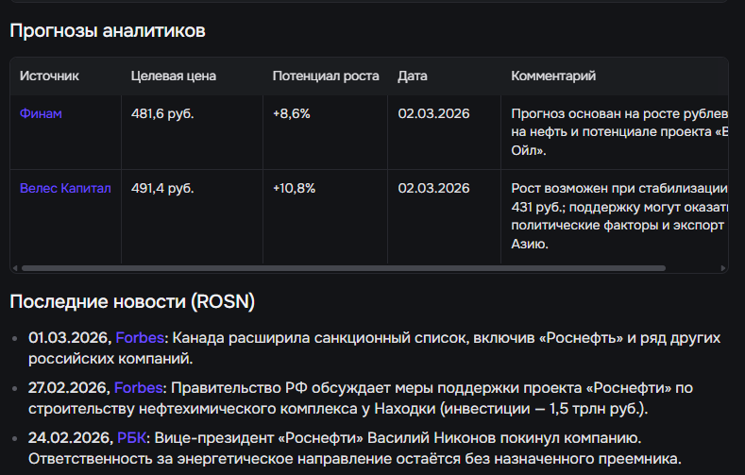Click the Прогнозы аналитиков heading
This screenshot has width=745, height=475.
(108, 31)
